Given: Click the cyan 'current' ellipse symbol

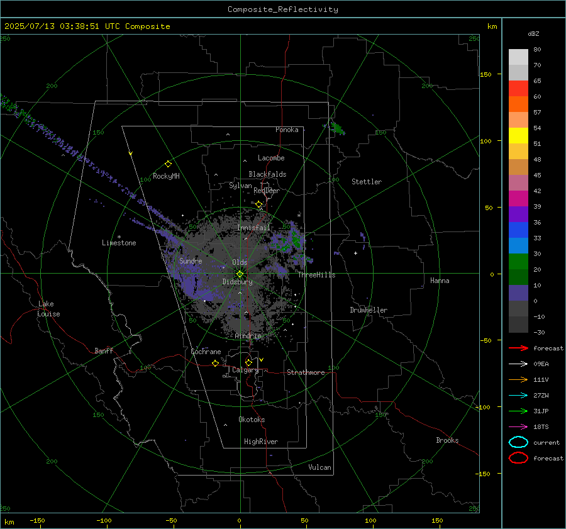Looking at the screenshot, I should coord(518,442).
